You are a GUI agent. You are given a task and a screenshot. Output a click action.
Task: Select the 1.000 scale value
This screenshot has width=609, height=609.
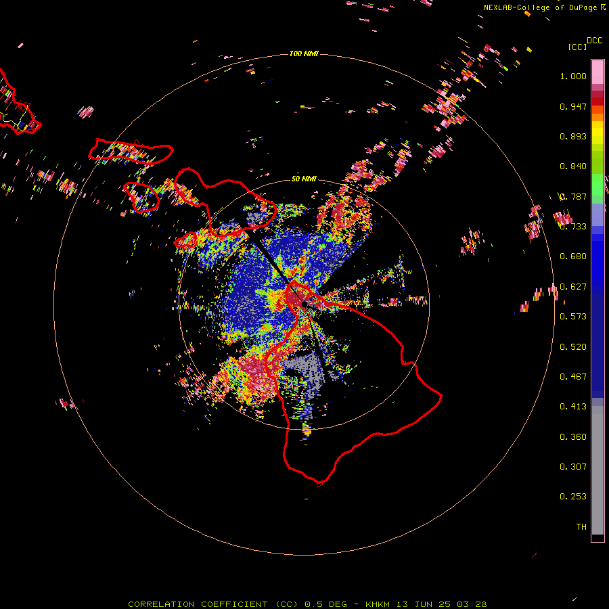(x=573, y=76)
